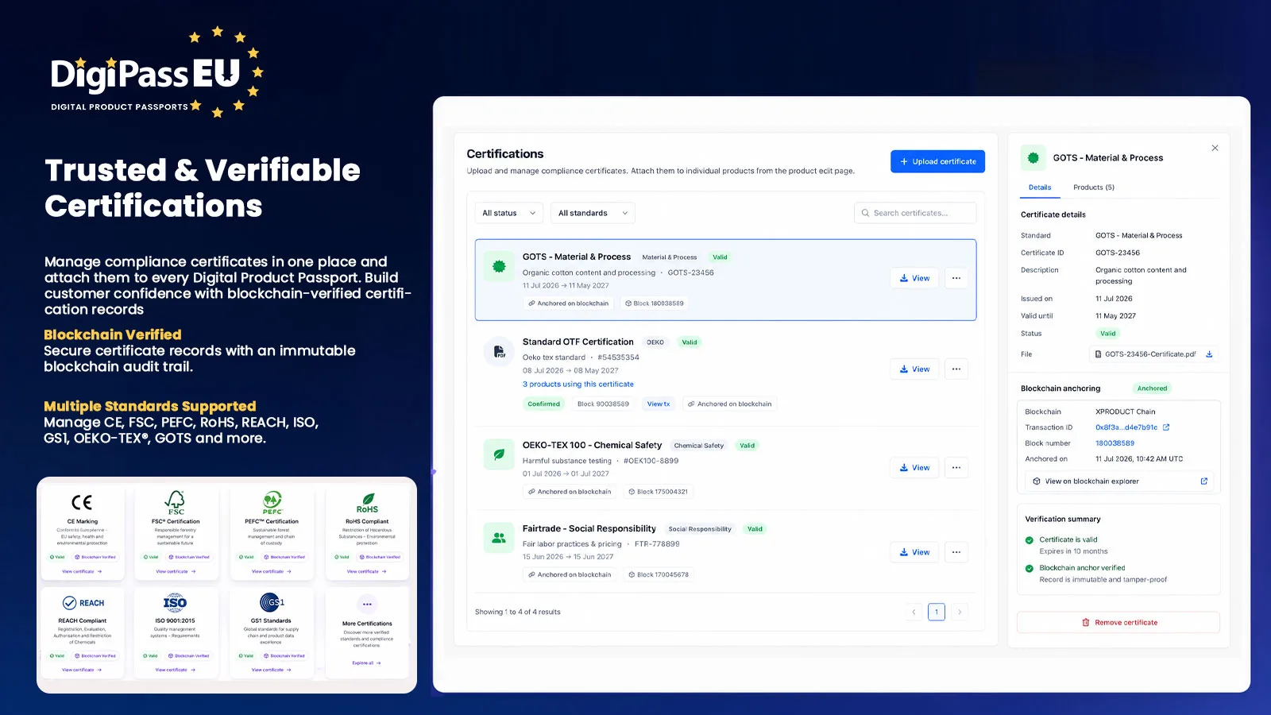The width and height of the screenshot is (1271, 715).
Task: Click the View tx link
Action: click(x=659, y=404)
